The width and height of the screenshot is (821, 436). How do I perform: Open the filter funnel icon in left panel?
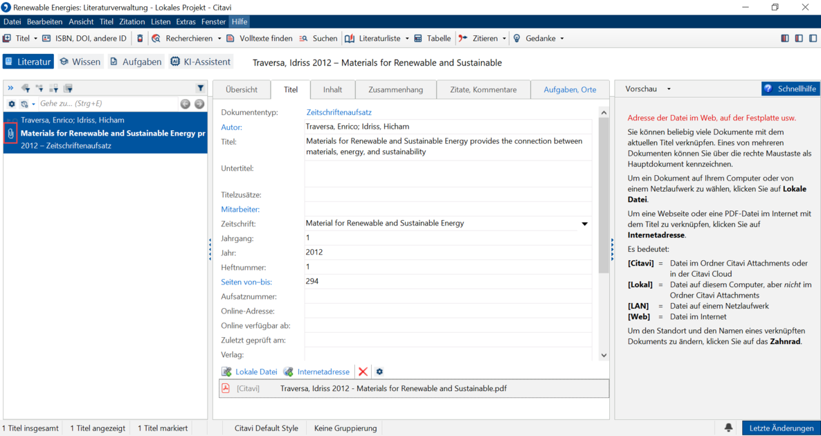[200, 88]
